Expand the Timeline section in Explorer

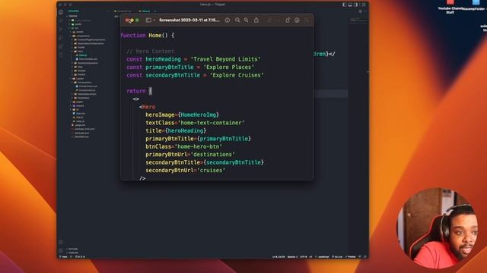[x=73, y=253]
